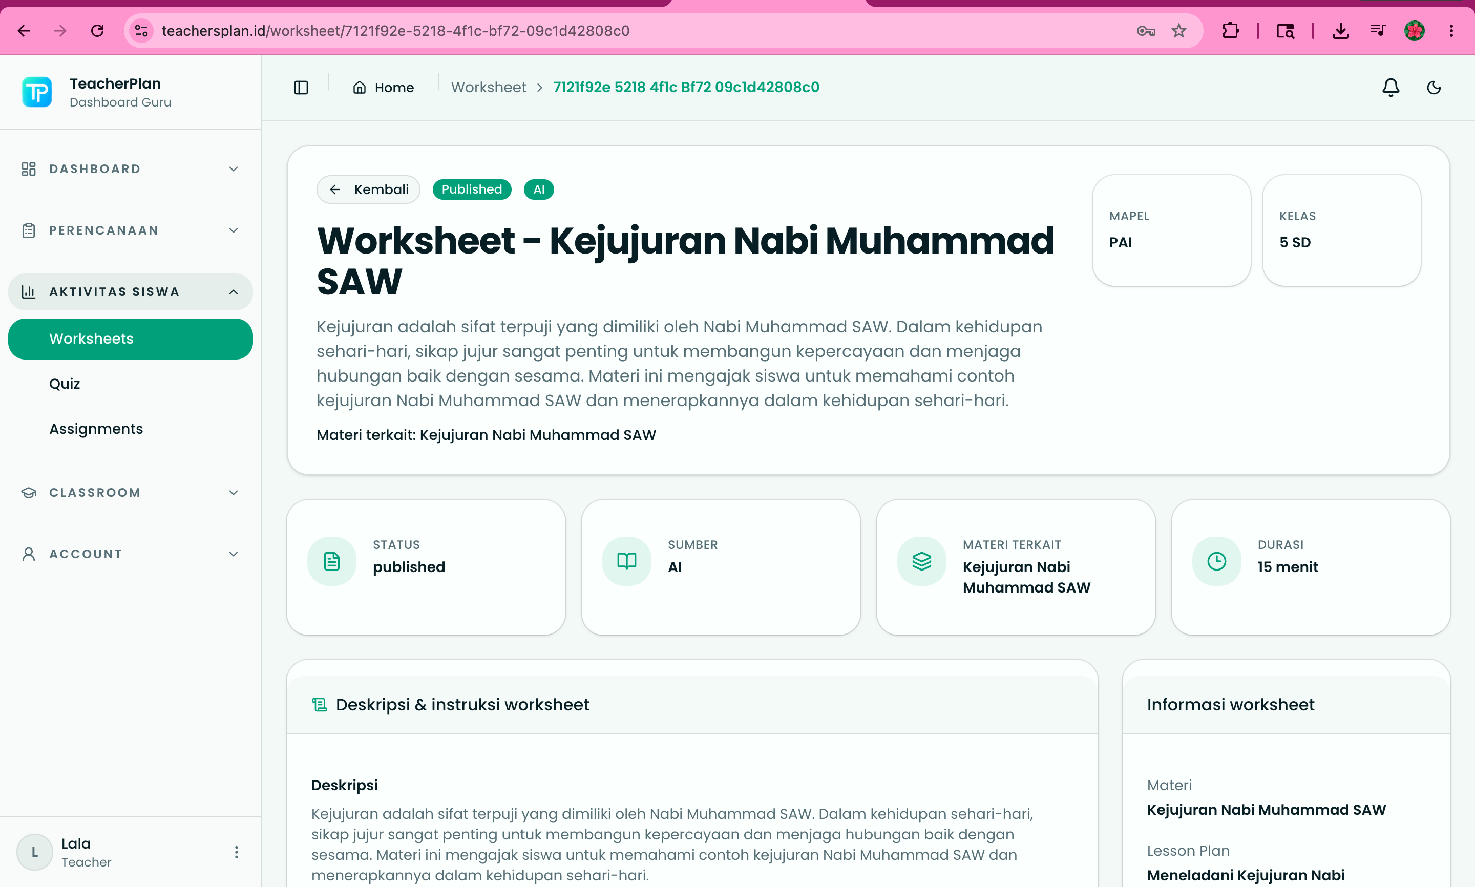Screen dimensions: 1475x887
Task: Click the Classroom graduation cap icon
Action: point(29,493)
